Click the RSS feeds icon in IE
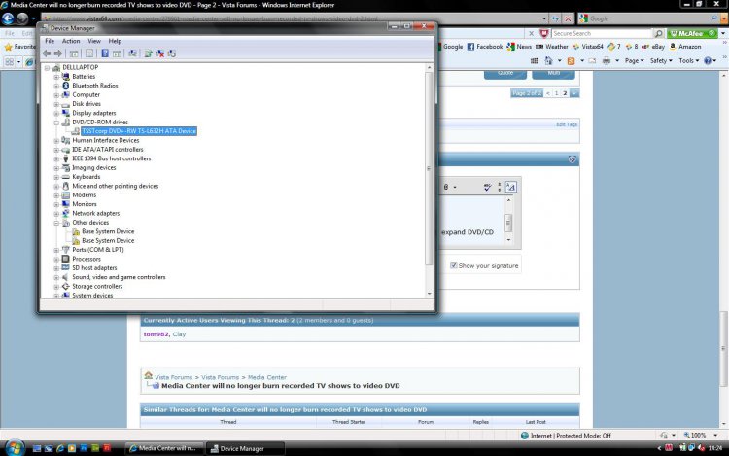This screenshot has height=456, width=729. 571,61
